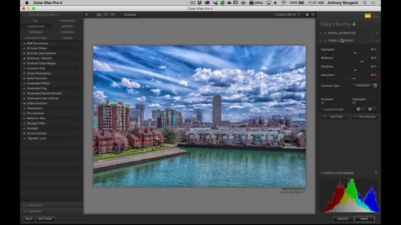This screenshot has height=225, width=401.
Task: Add a negative control point
Action: [x=372, y=109]
